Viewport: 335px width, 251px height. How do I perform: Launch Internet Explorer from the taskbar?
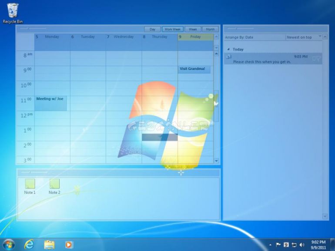[x=29, y=244]
